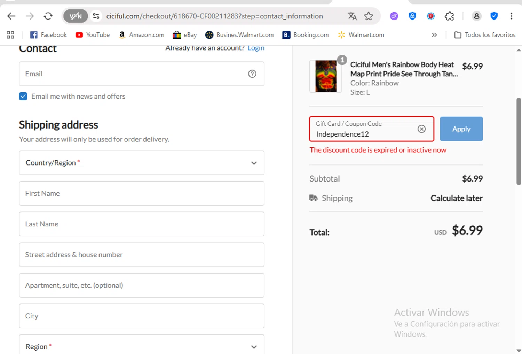Show more bookmarks with the chevron

tap(434, 35)
